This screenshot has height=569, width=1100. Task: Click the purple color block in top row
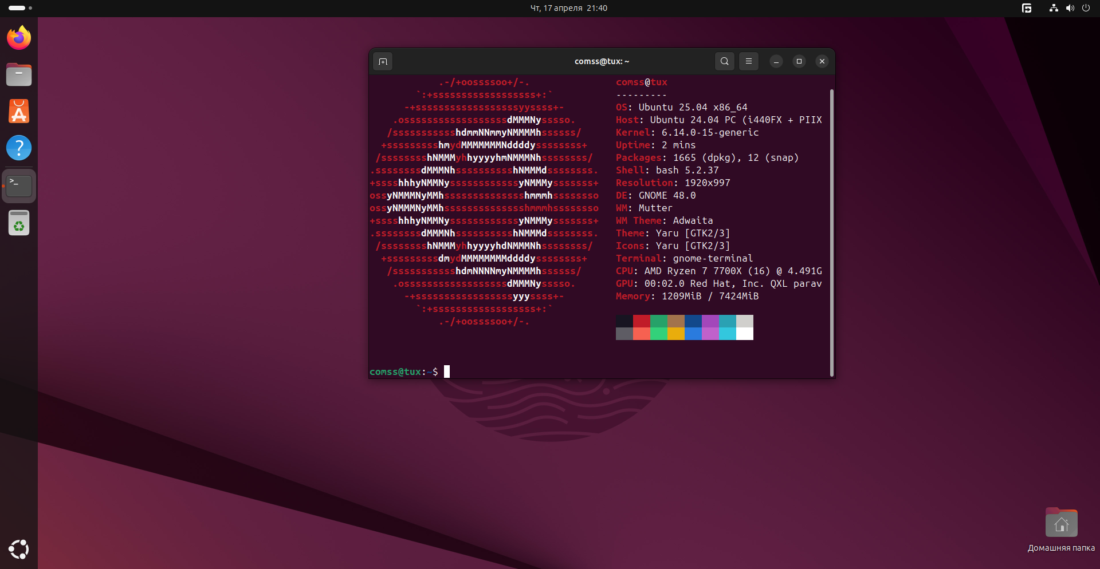(710, 321)
